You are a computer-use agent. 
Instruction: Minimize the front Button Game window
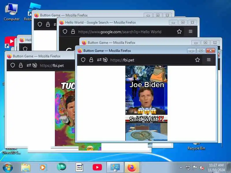point(191,51)
